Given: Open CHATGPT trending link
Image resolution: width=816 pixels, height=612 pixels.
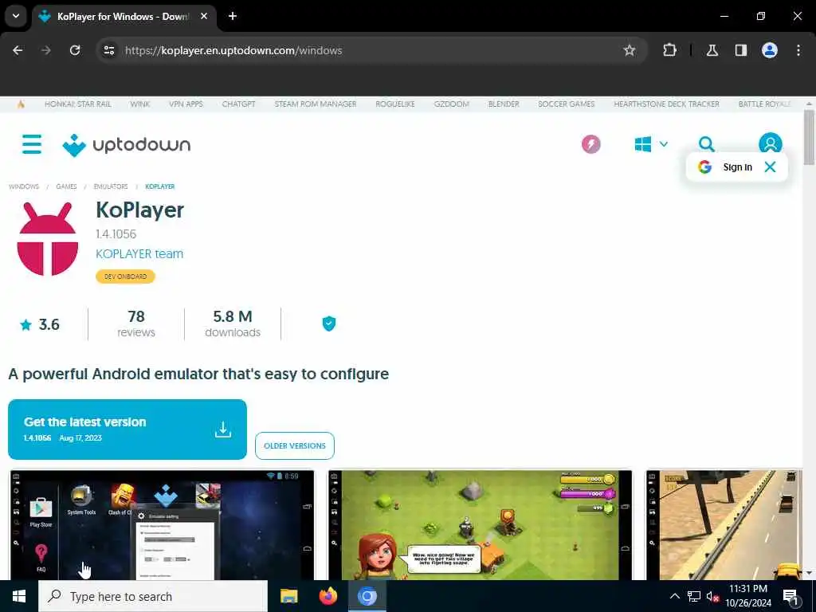Looking at the screenshot, I should pyautogui.click(x=238, y=104).
